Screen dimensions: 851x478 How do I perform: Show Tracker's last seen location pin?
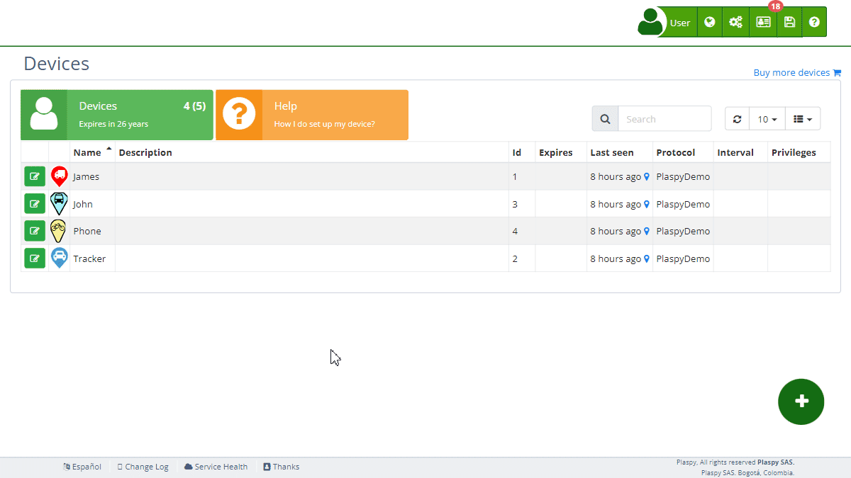point(647,259)
